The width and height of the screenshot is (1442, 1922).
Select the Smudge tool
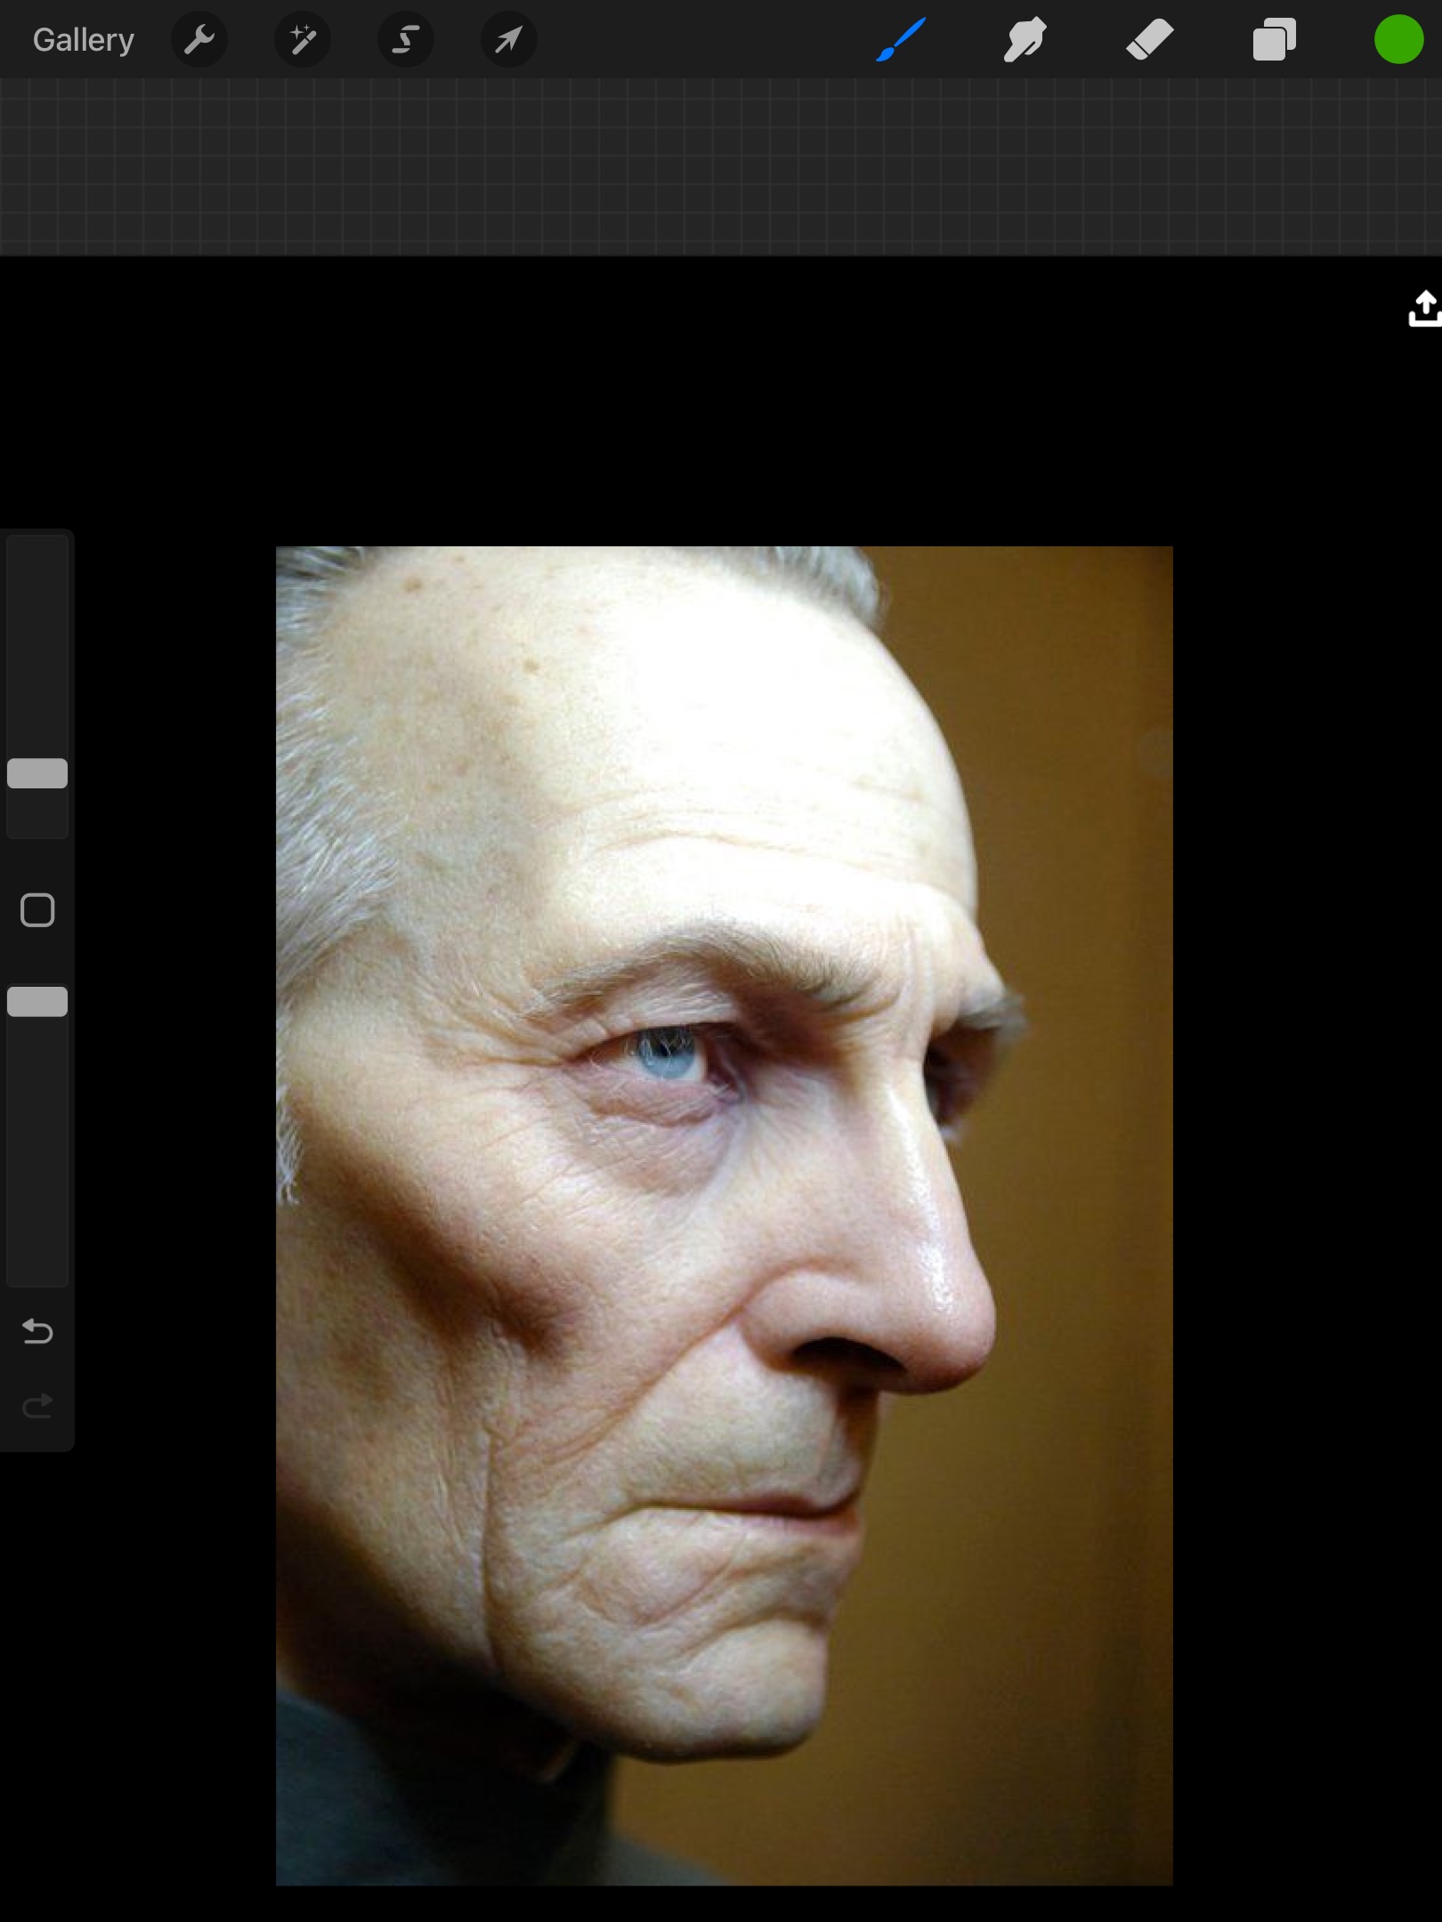1025,40
